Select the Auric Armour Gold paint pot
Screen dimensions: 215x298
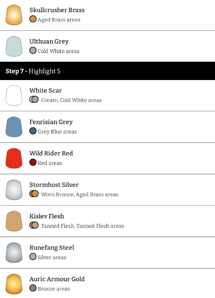point(14,284)
